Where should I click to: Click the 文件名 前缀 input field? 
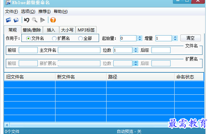tap(28, 50)
